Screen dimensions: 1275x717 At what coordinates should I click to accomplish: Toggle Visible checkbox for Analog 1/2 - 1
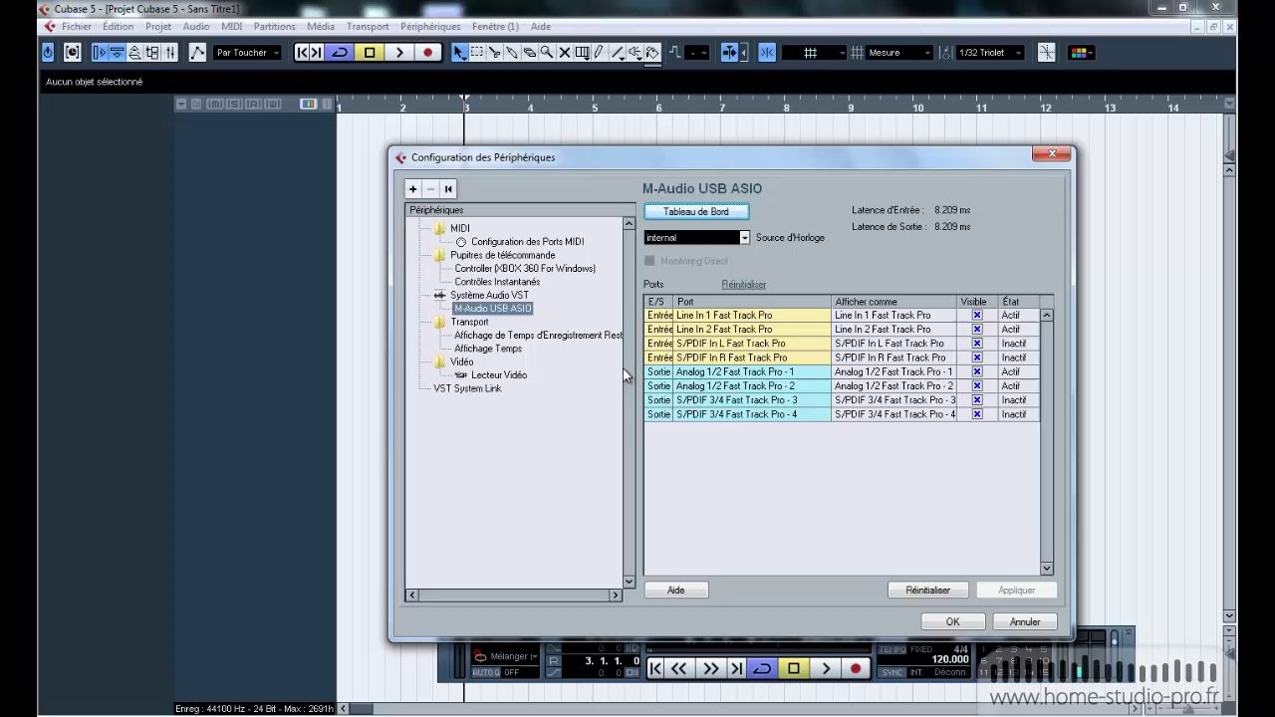pos(977,372)
